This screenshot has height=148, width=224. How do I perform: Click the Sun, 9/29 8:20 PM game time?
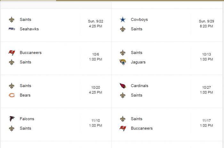pos(207,24)
